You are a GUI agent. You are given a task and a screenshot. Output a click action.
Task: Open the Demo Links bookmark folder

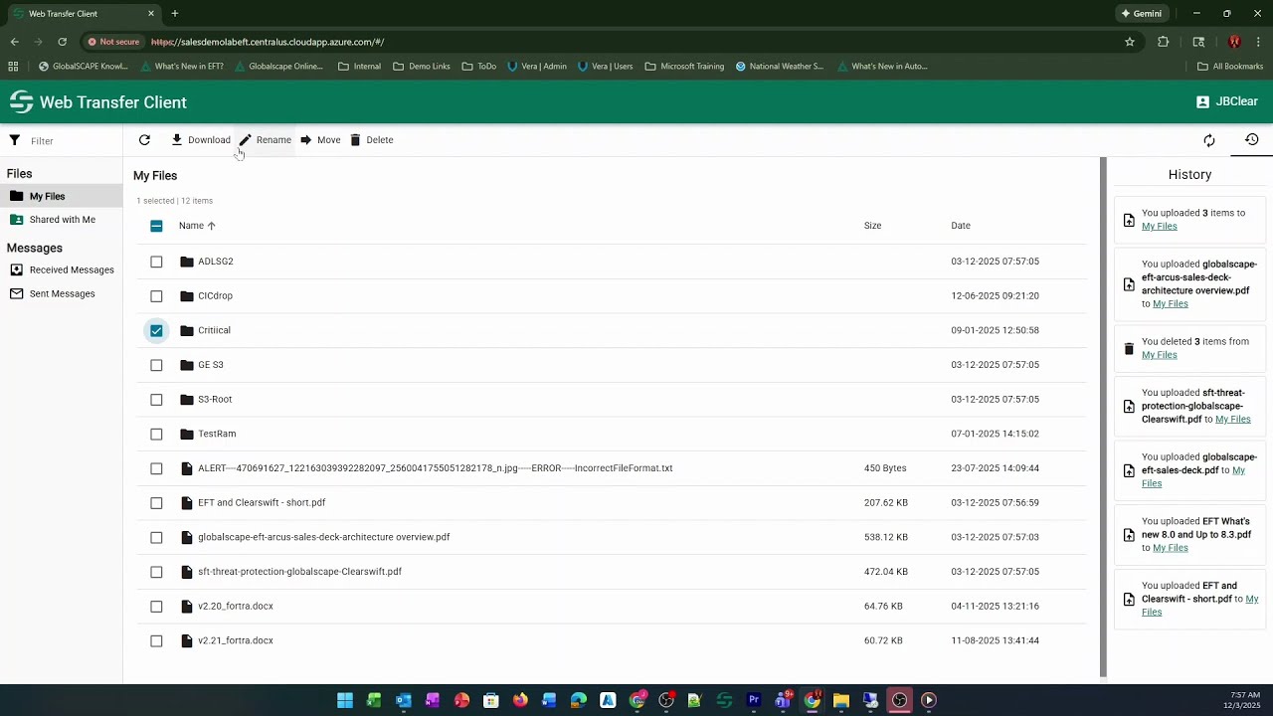tap(421, 67)
